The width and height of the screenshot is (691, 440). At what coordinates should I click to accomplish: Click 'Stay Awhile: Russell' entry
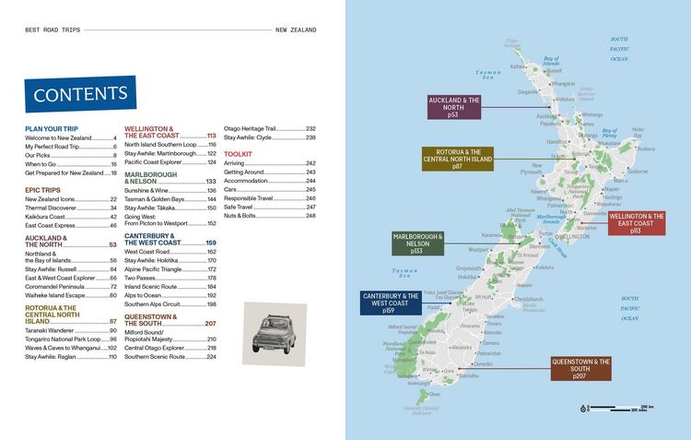[71, 269]
